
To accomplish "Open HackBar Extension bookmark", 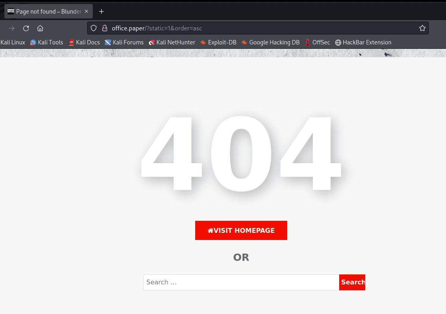I will click(x=363, y=42).
